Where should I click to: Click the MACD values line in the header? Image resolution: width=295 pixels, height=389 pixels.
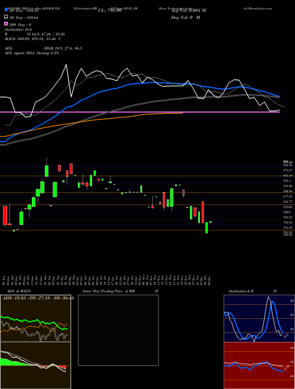tap(33, 39)
